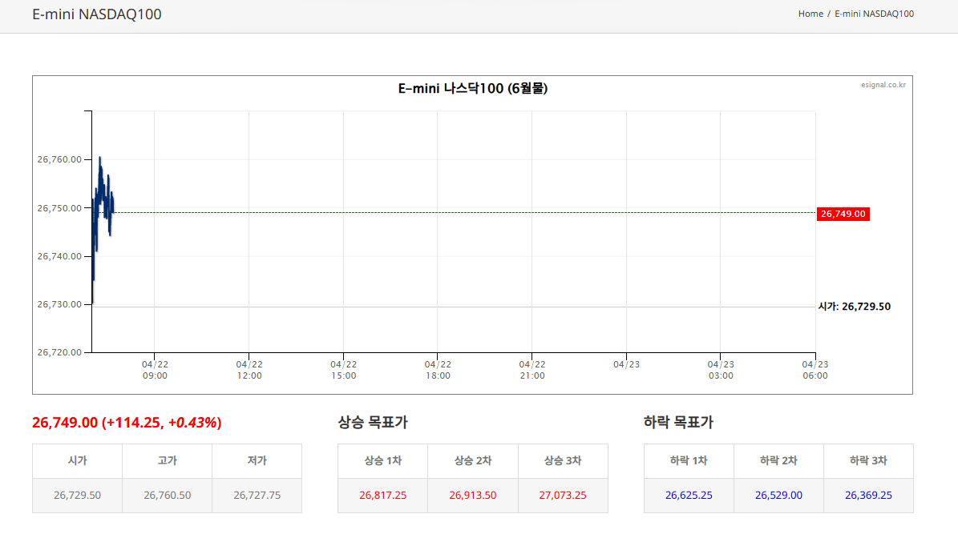Click the 04/22 12:00 time axis label
958x534 pixels.
(x=249, y=370)
